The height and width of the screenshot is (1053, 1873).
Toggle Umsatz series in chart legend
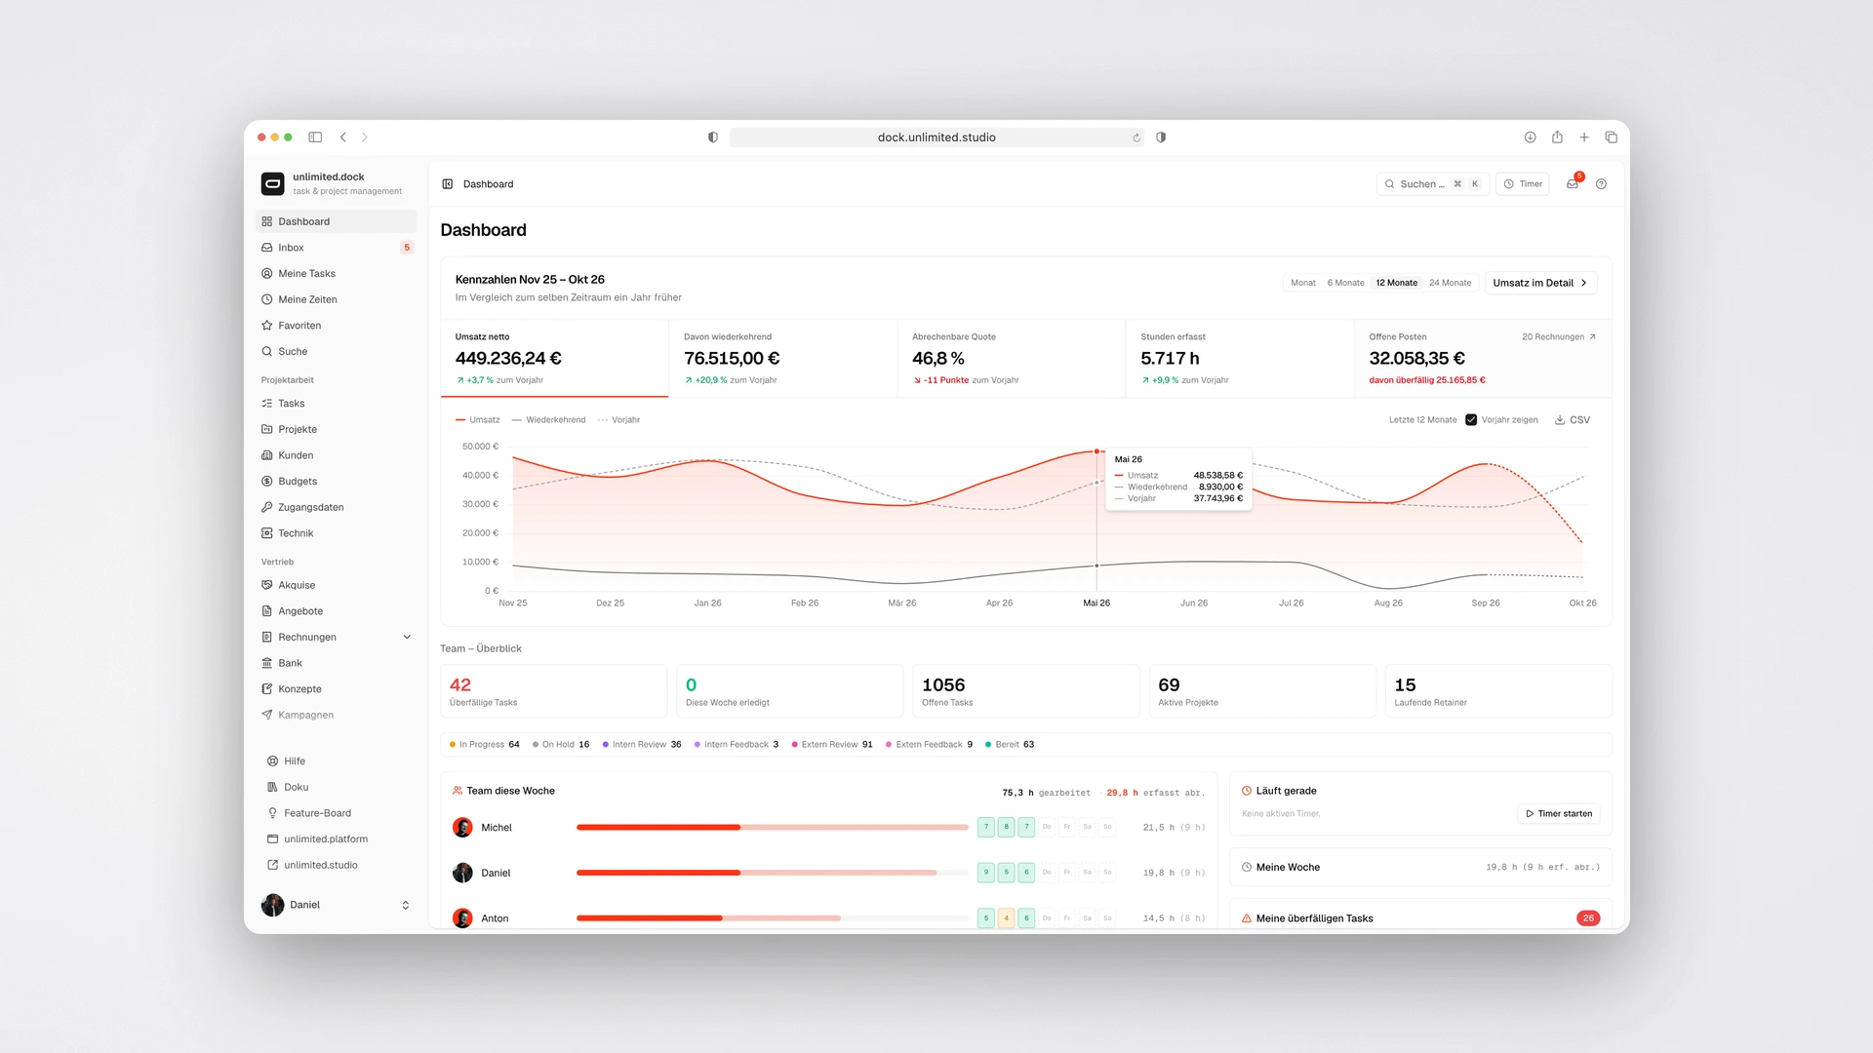pos(478,420)
